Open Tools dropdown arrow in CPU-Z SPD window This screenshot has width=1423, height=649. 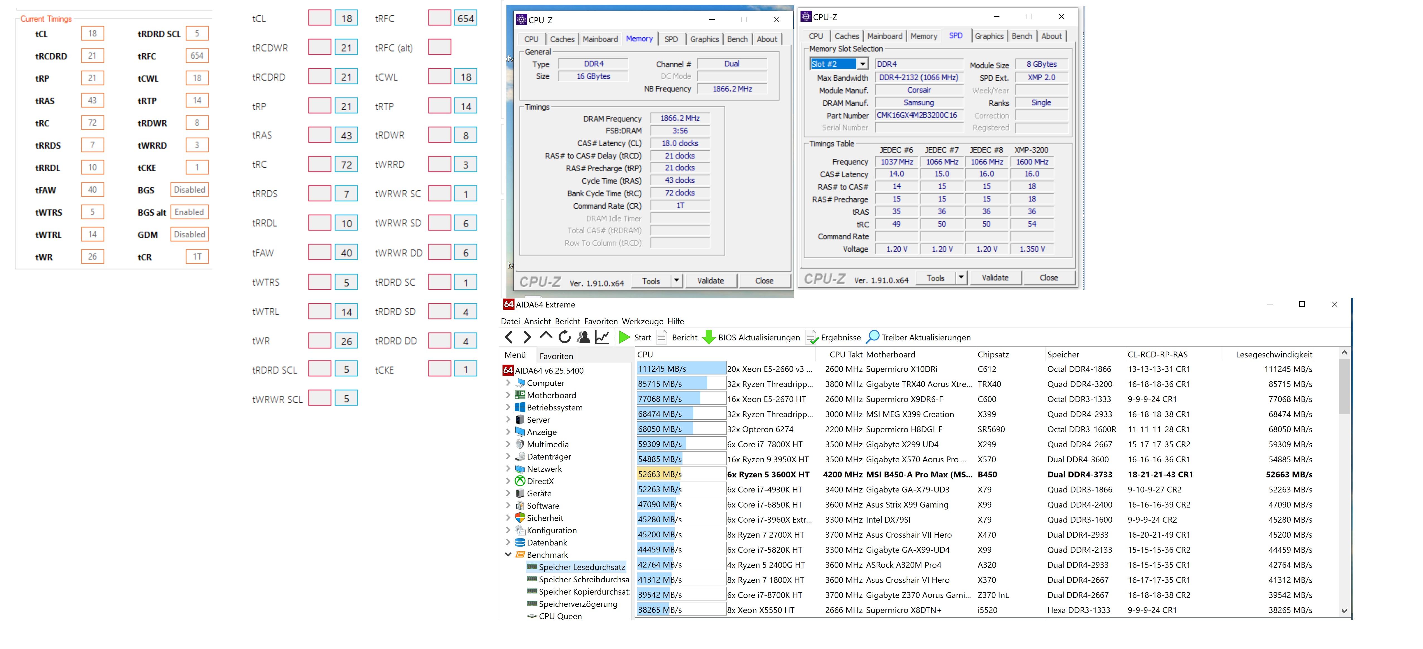coord(961,278)
